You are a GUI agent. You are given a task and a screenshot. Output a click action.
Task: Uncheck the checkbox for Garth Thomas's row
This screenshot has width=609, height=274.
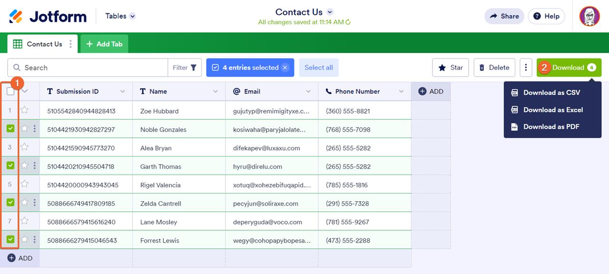point(10,166)
